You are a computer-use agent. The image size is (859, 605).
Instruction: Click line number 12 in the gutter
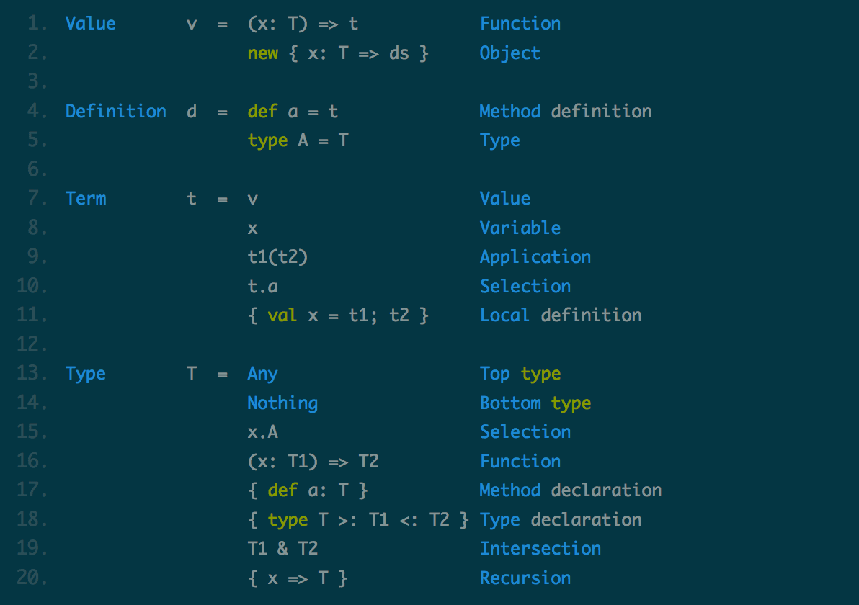tap(32, 344)
